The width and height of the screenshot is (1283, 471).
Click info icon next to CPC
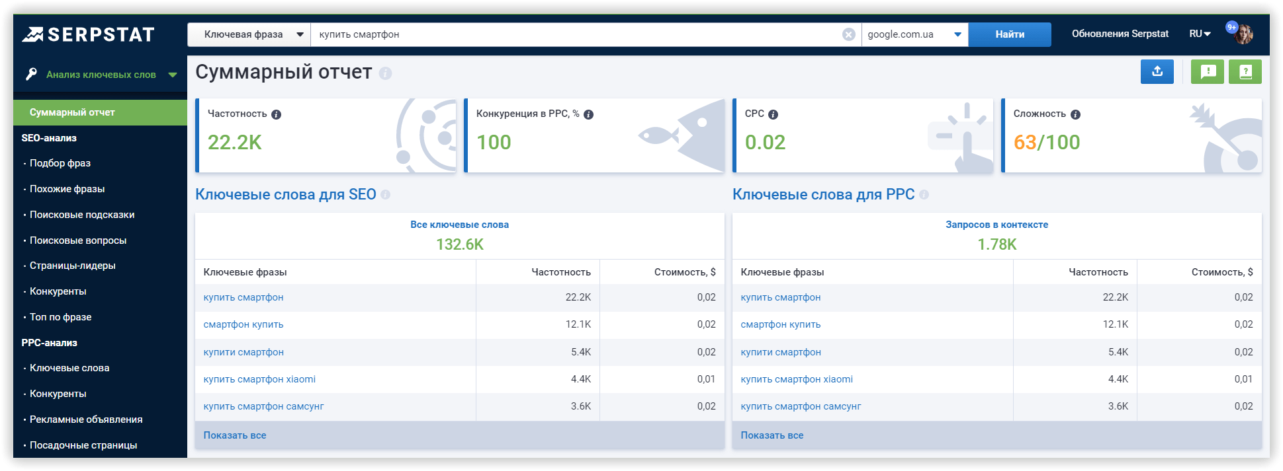(773, 114)
